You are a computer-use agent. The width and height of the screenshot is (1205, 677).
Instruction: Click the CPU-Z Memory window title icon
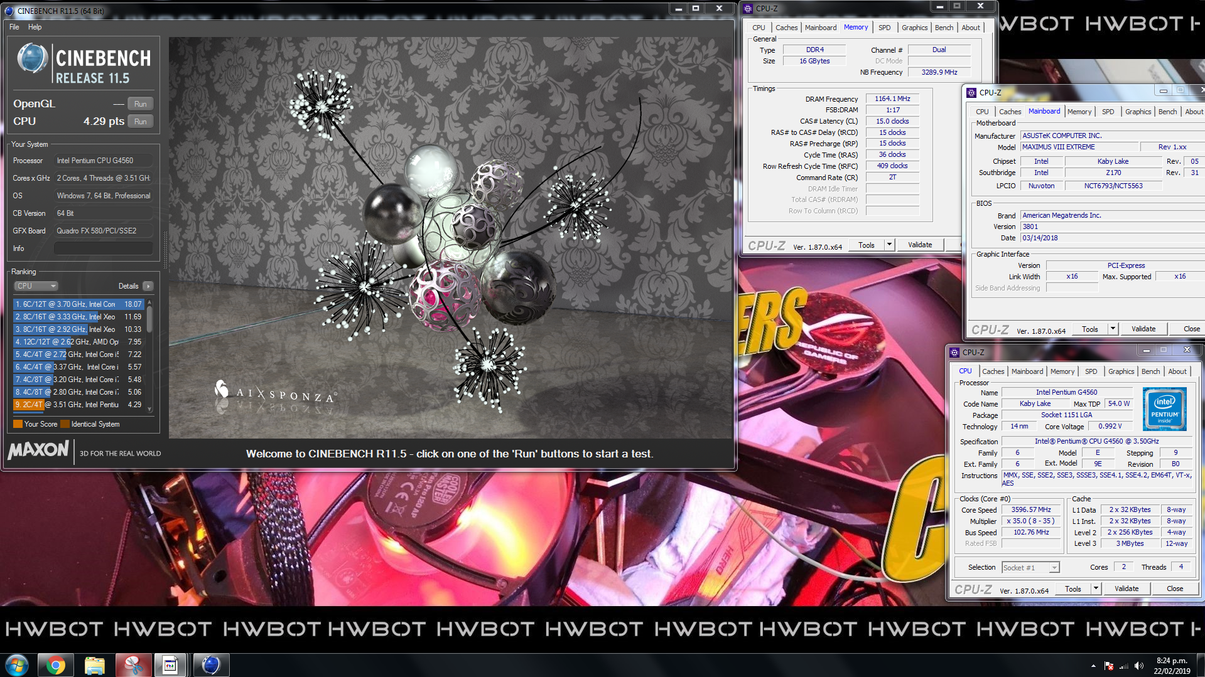point(748,8)
